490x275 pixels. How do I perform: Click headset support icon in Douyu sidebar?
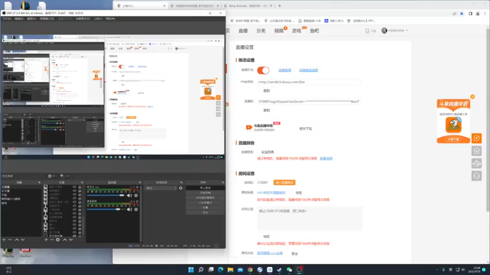pyautogui.click(x=477, y=176)
